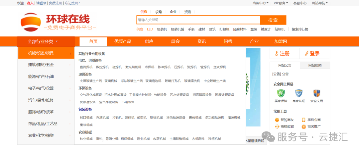Screen dimensions: 359x151
Task: Open 手机企商 phone icon
Action: 303,120
